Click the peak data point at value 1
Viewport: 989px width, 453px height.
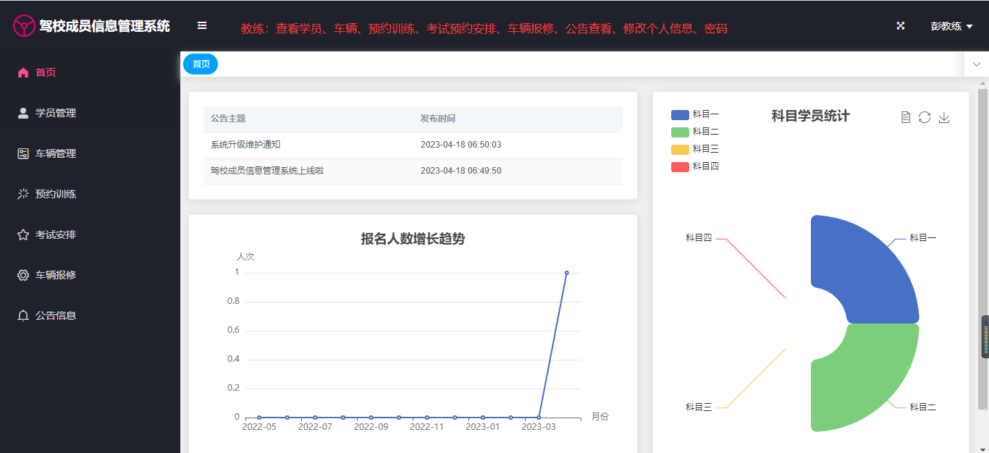(x=566, y=273)
